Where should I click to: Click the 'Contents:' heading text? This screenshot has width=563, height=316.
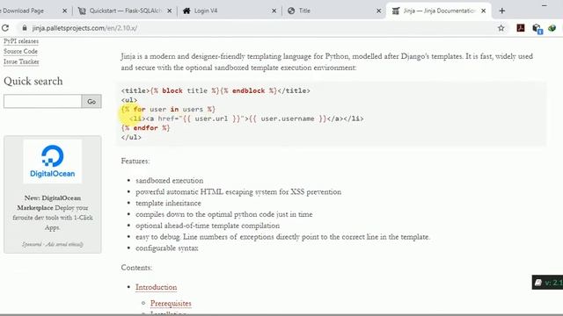[136, 268]
